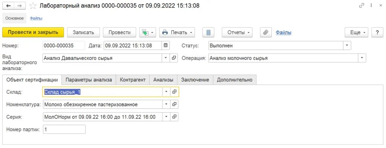The image size is (386, 148).
Task: Add document to favorites with star icon
Action: (x=33, y=6)
